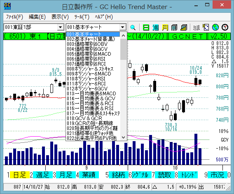The image size is (234, 194).
Task: Click the table list icon in toolbar
Action: pos(197,27)
